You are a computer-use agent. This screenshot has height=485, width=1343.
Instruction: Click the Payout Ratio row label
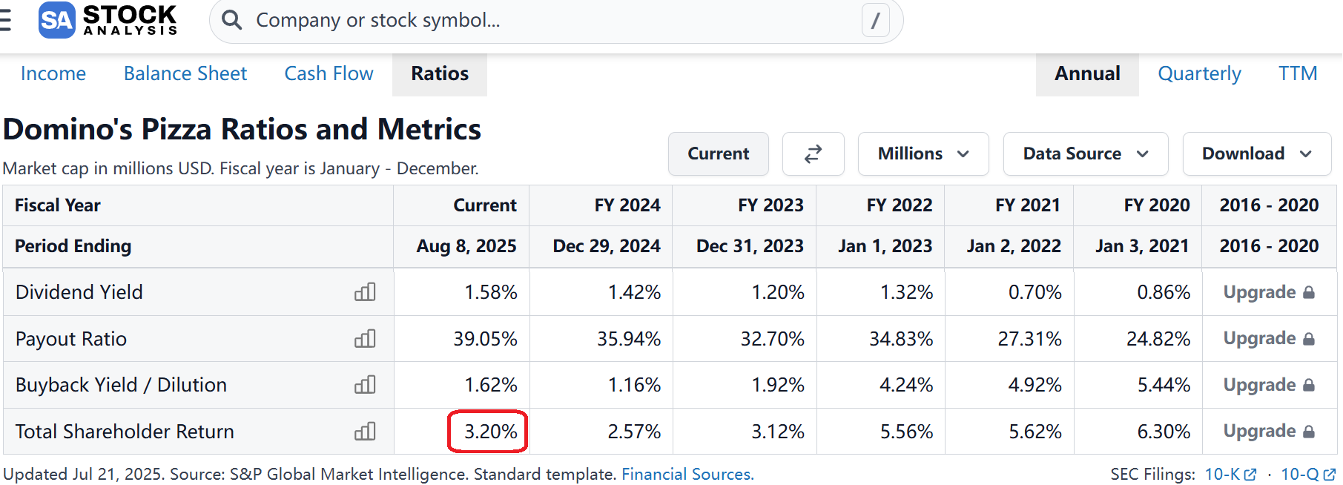[x=71, y=339]
